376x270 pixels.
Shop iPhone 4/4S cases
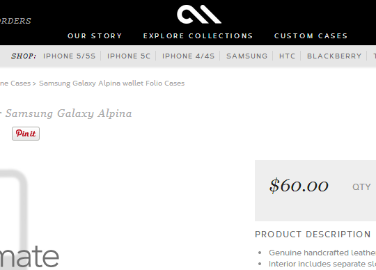pyautogui.click(x=188, y=56)
